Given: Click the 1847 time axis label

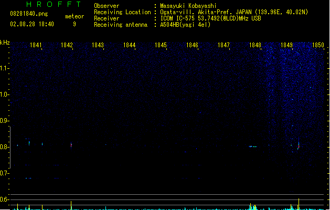Looking at the screenshot, I should click(223, 45).
